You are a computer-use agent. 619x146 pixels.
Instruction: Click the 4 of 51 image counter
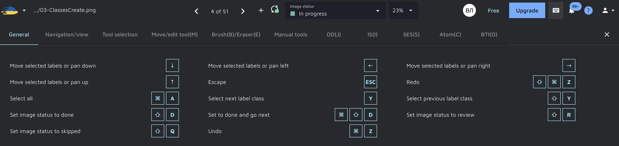[x=219, y=11]
